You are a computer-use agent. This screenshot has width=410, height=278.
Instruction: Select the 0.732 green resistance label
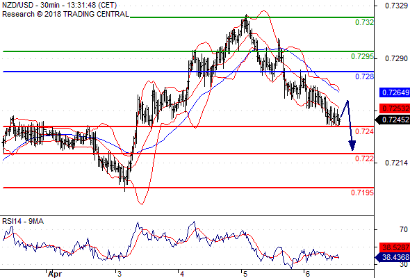(364, 23)
